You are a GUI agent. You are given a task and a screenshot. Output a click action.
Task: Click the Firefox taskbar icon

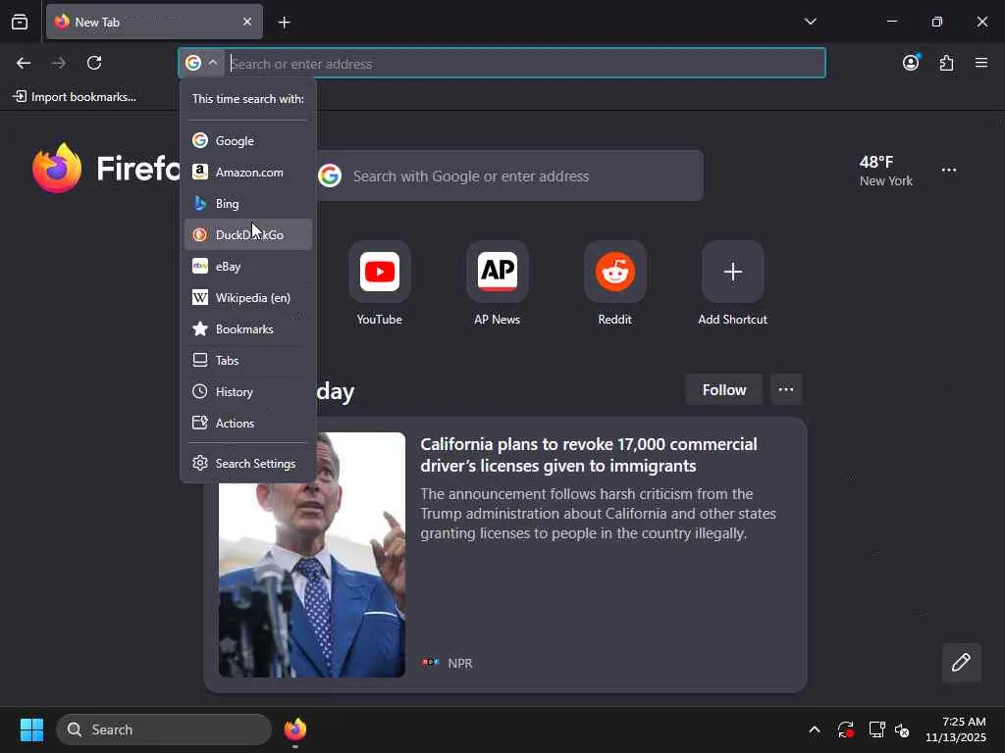click(x=294, y=729)
